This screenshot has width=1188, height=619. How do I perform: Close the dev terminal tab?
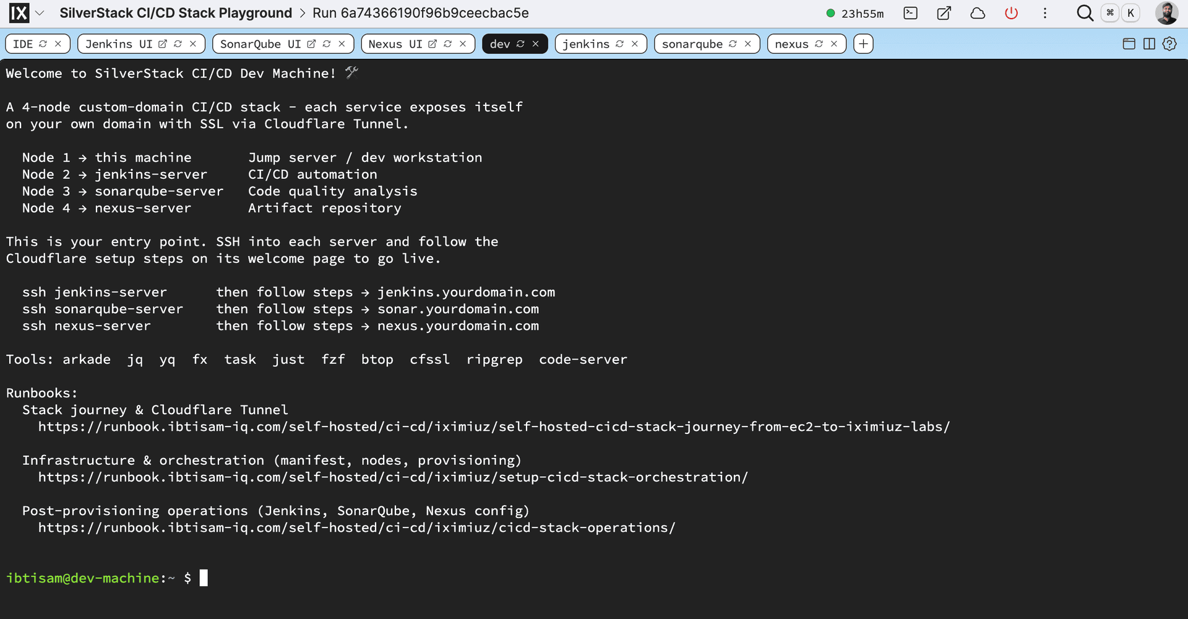click(536, 44)
